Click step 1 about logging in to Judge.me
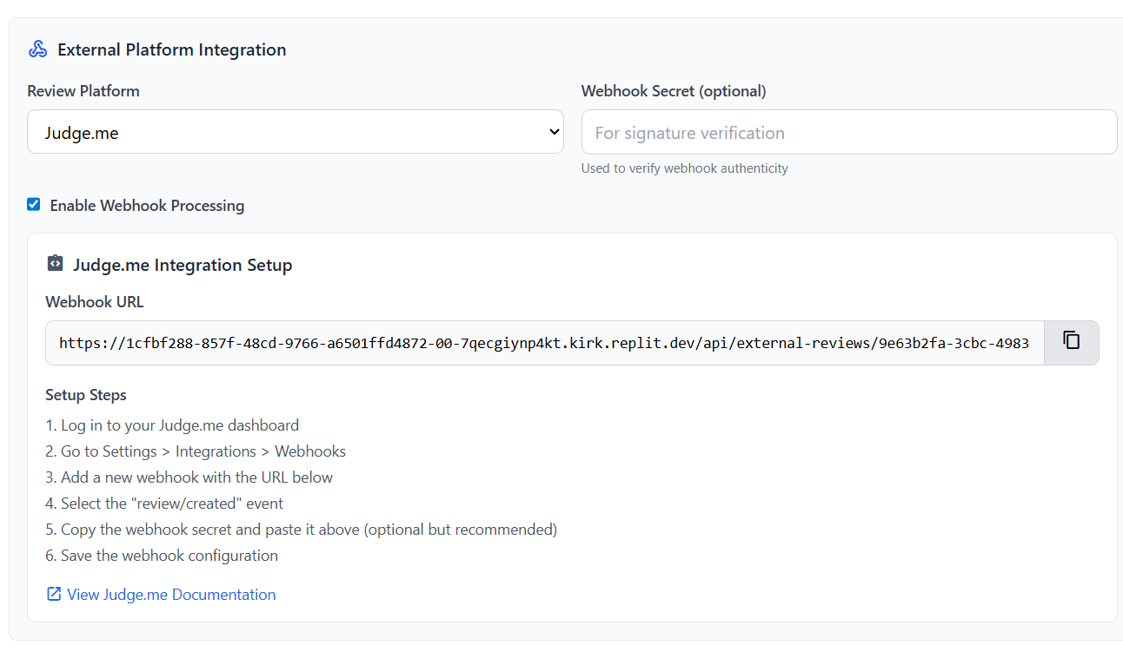 172,425
